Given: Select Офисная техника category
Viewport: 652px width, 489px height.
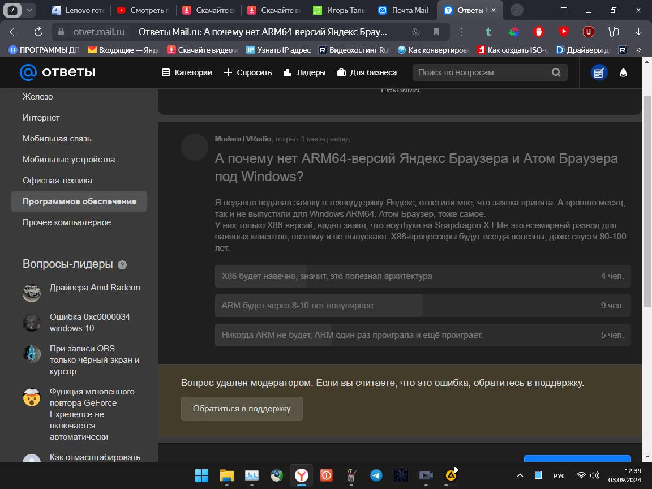Looking at the screenshot, I should tap(57, 181).
